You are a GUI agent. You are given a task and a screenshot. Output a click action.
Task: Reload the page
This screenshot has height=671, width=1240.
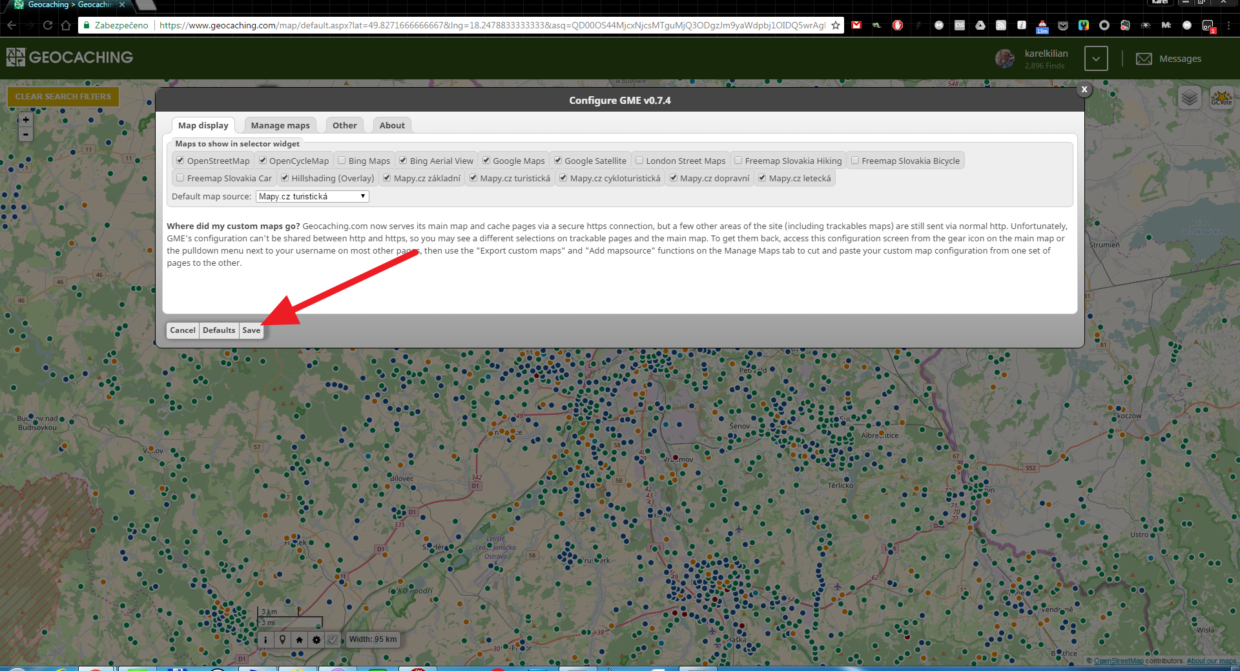tap(48, 25)
